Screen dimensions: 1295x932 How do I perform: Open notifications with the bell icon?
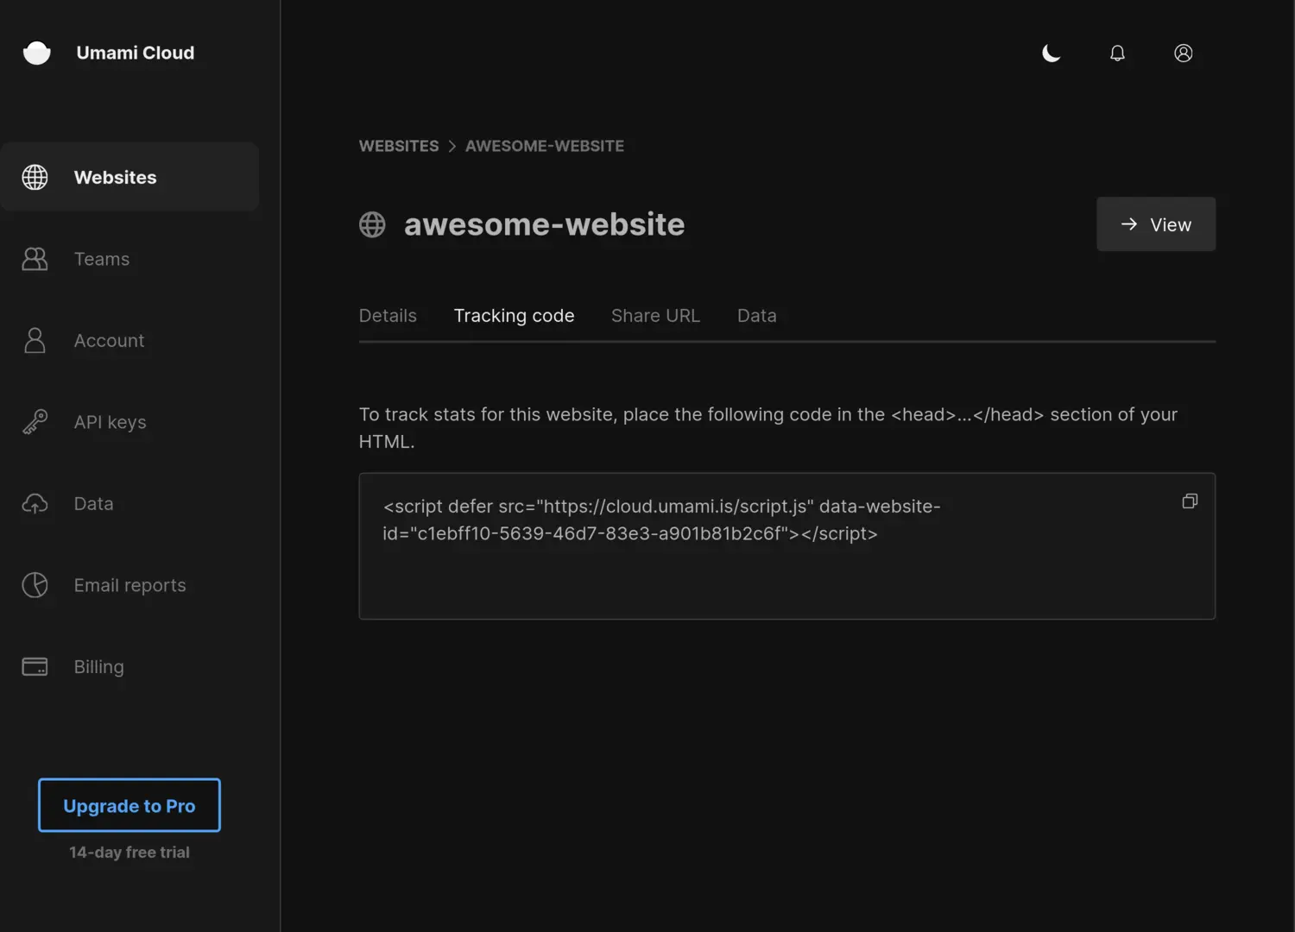click(x=1117, y=53)
